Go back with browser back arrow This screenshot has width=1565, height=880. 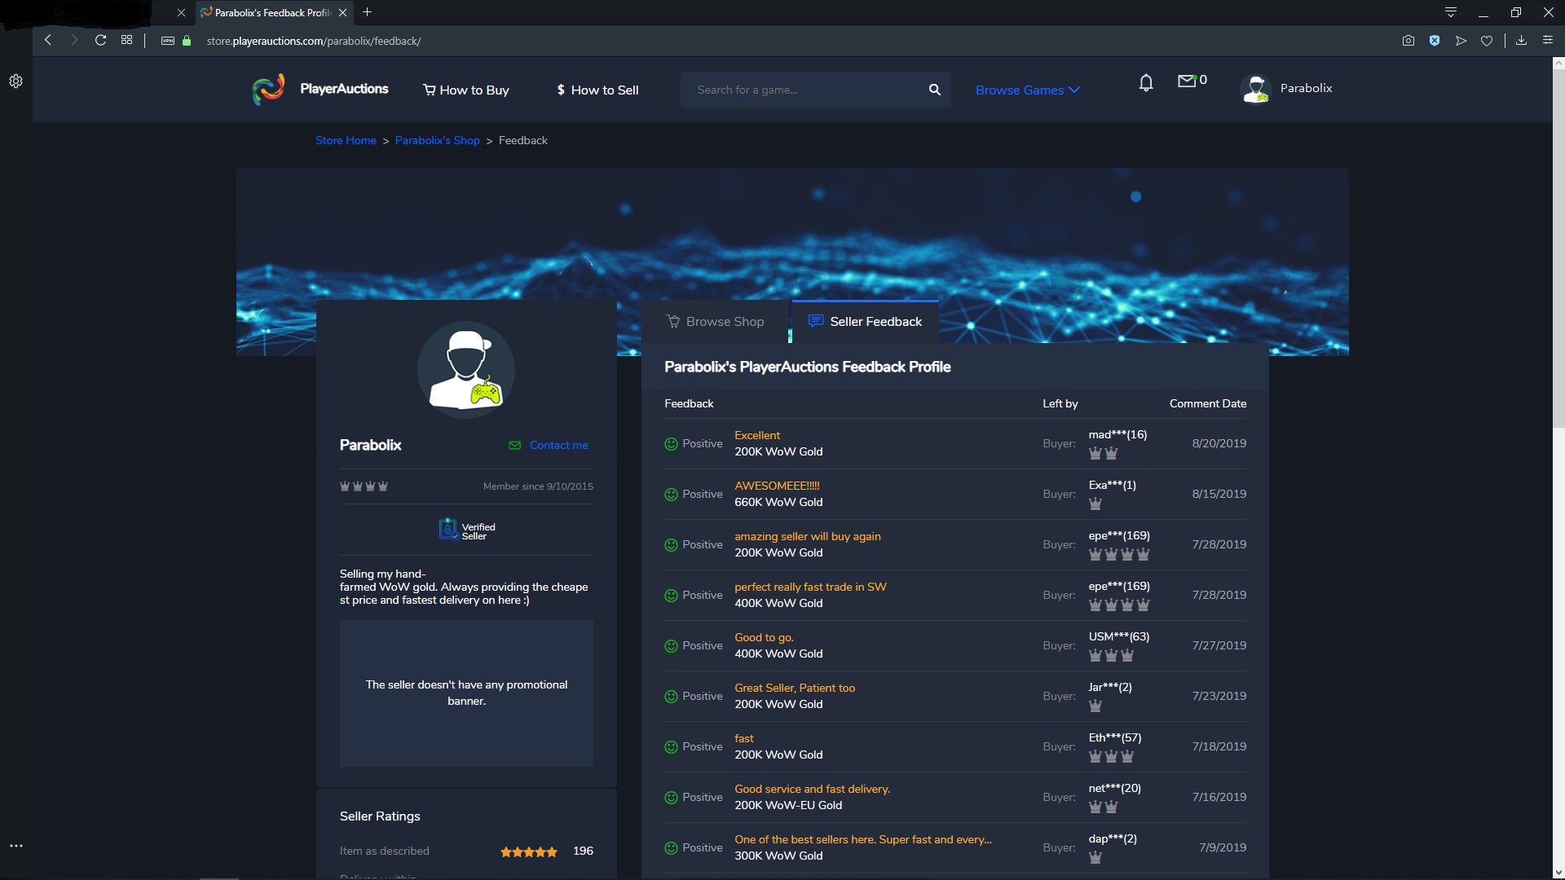(49, 40)
